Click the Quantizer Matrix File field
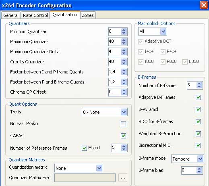The image size is (209, 186). [x=85, y=178]
